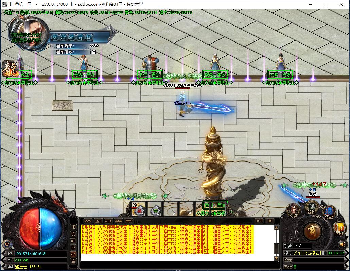
Task: Click the 活 button in the top bar
Action: click(x=64, y=37)
